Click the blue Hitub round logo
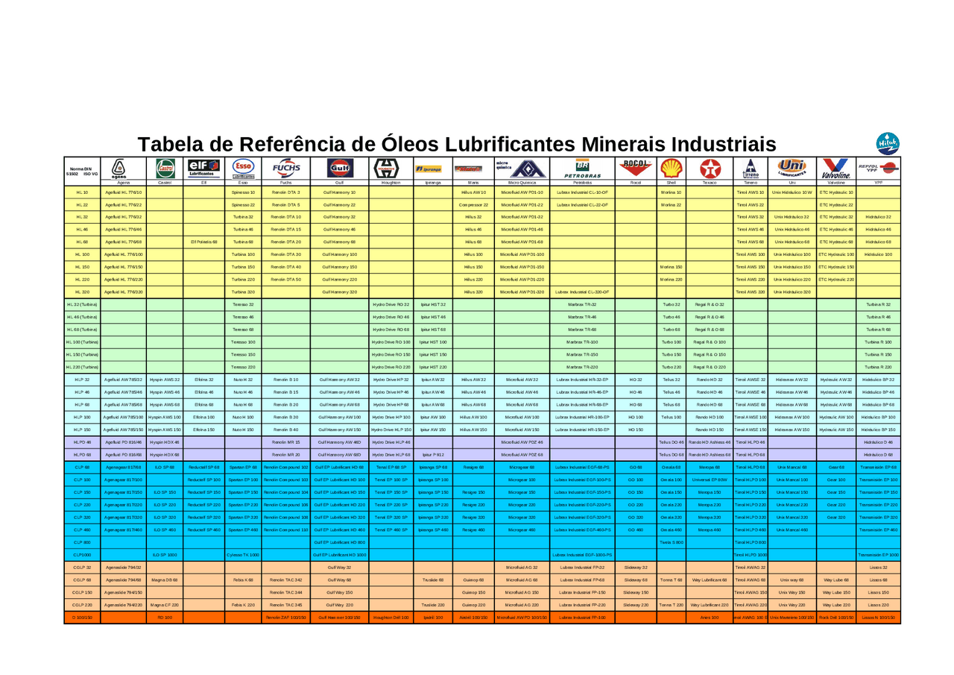The width and height of the screenshot is (954, 675). (888, 142)
